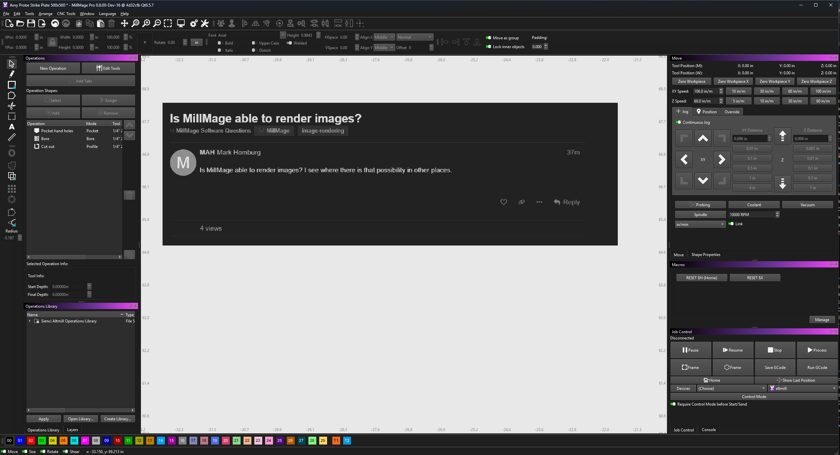
Task: Disable Continuous Jog
Action: coord(678,122)
